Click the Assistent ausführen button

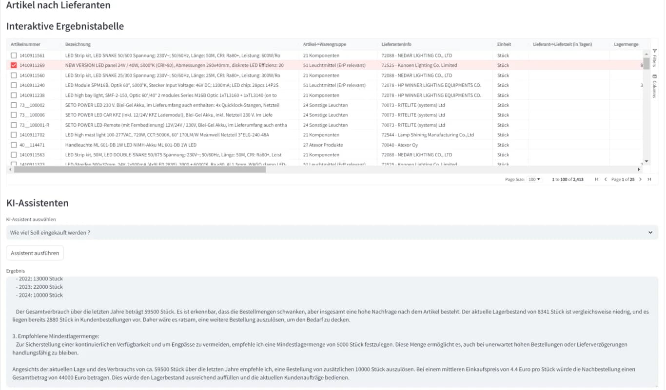(x=35, y=253)
